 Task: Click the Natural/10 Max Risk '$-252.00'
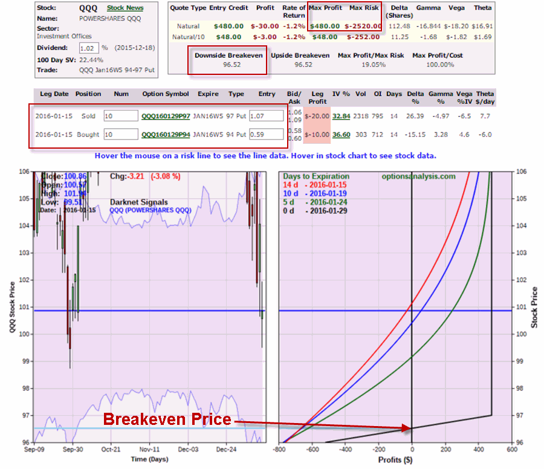(363, 37)
